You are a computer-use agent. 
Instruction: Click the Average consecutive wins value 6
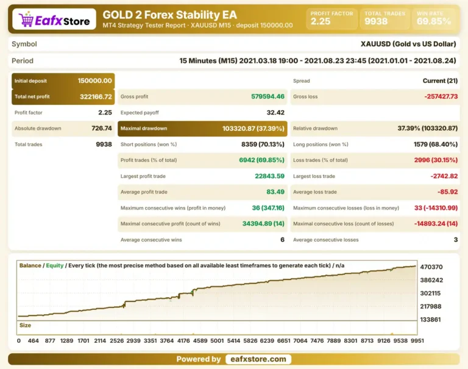tap(282, 240)
